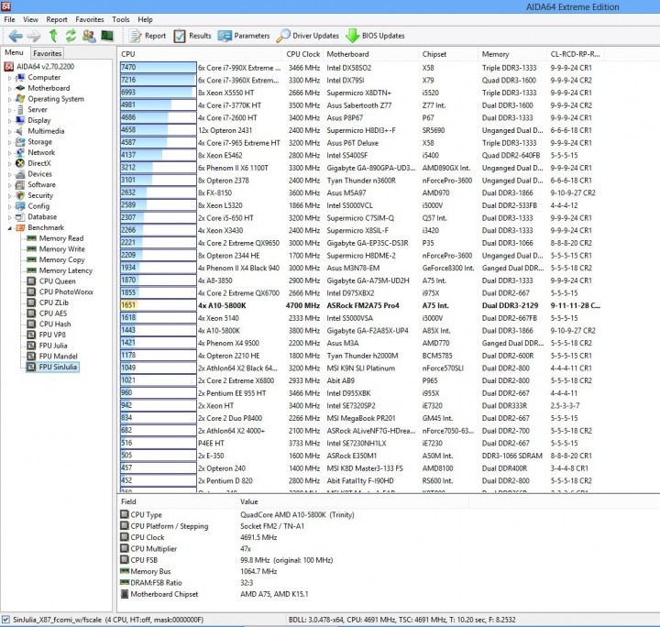Expand the Operating System node
The height and width of the screenshot is (627, 660).
tap(10, 99)
